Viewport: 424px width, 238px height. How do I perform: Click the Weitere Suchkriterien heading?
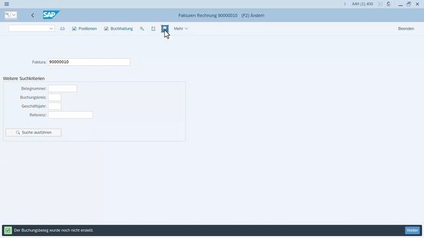point(24,79)
